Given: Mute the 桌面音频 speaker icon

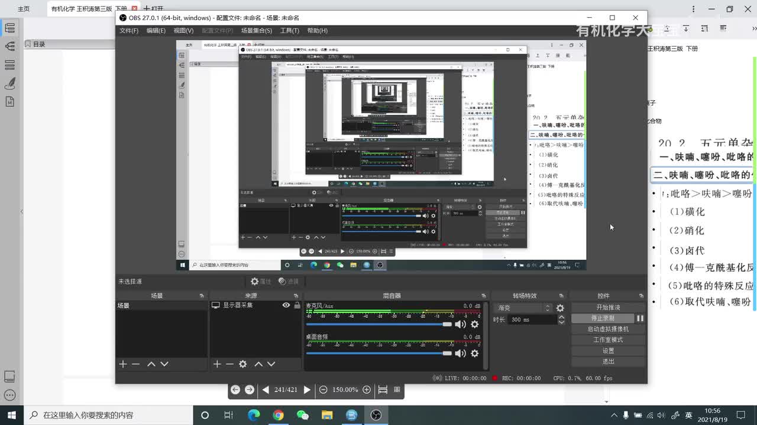Looking at the screenshot, I should tap(460, 353).
